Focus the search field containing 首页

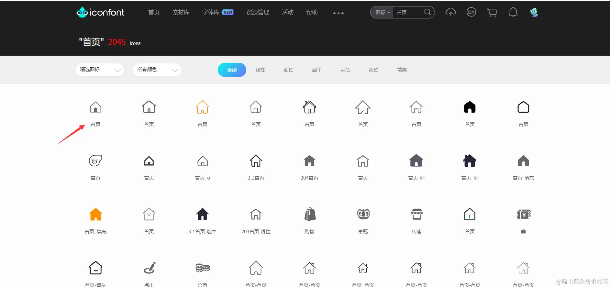[x=408, y=12]
